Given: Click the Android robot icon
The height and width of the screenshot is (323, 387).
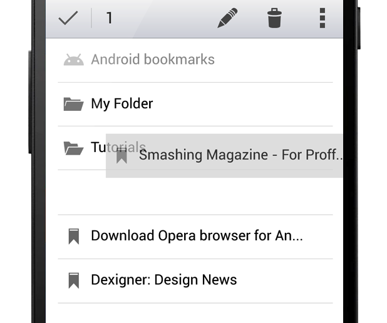Looking at the screenshot, I should point(73,60).
